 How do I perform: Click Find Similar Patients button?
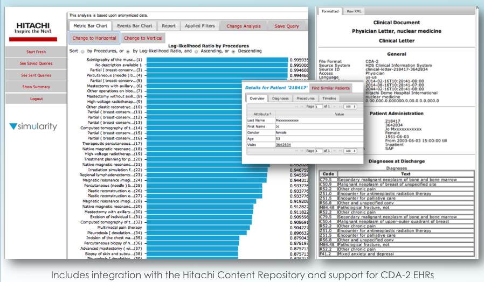[x=330, y=88]
